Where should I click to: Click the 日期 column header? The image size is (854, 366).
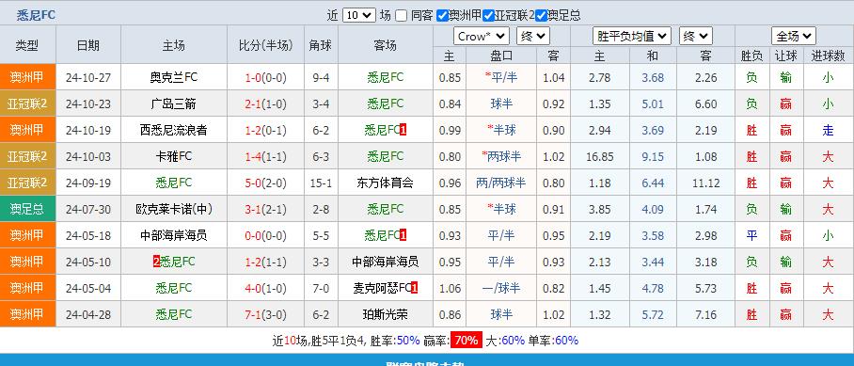point(88,45)
